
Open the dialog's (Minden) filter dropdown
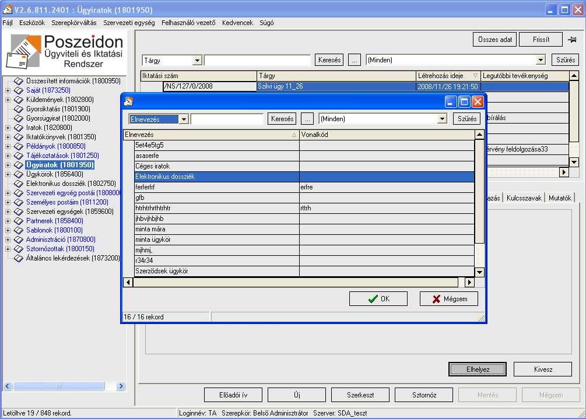(442, 119)
